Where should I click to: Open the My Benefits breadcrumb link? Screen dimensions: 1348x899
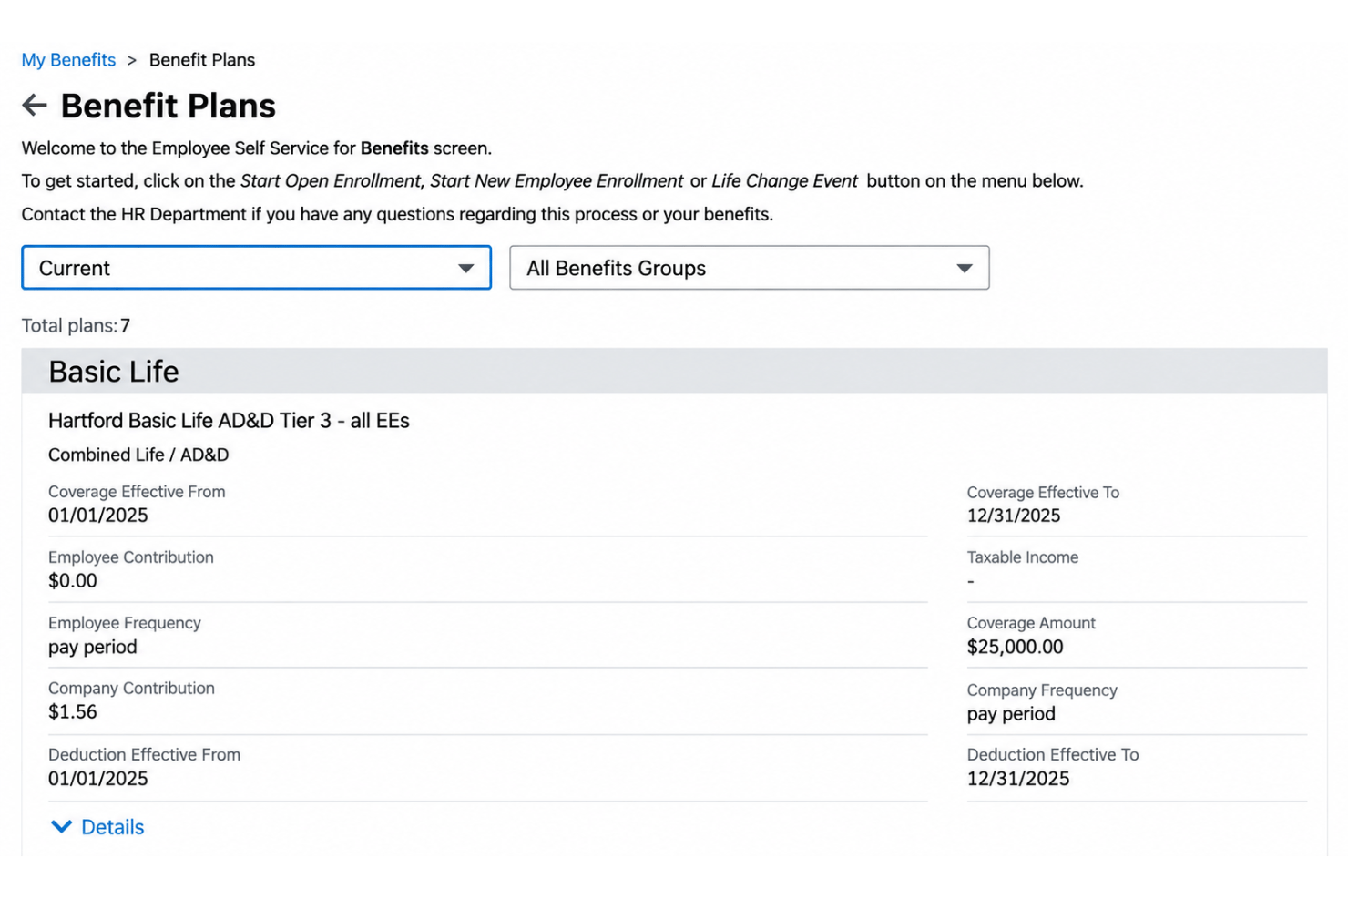(x=68, y=60)
